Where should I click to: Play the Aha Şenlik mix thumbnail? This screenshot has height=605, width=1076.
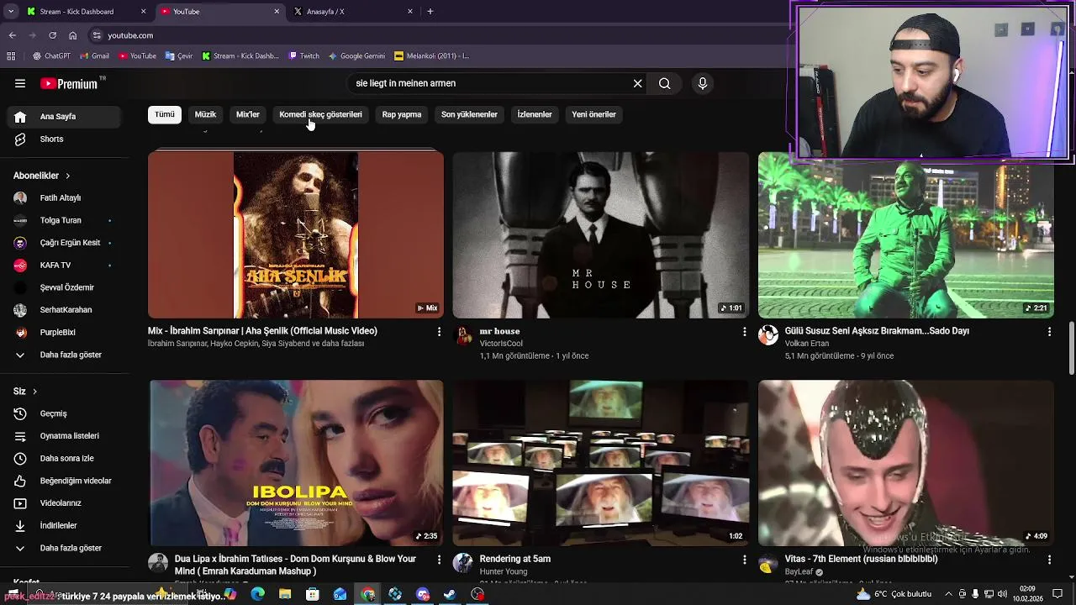(x=296, y=235)
